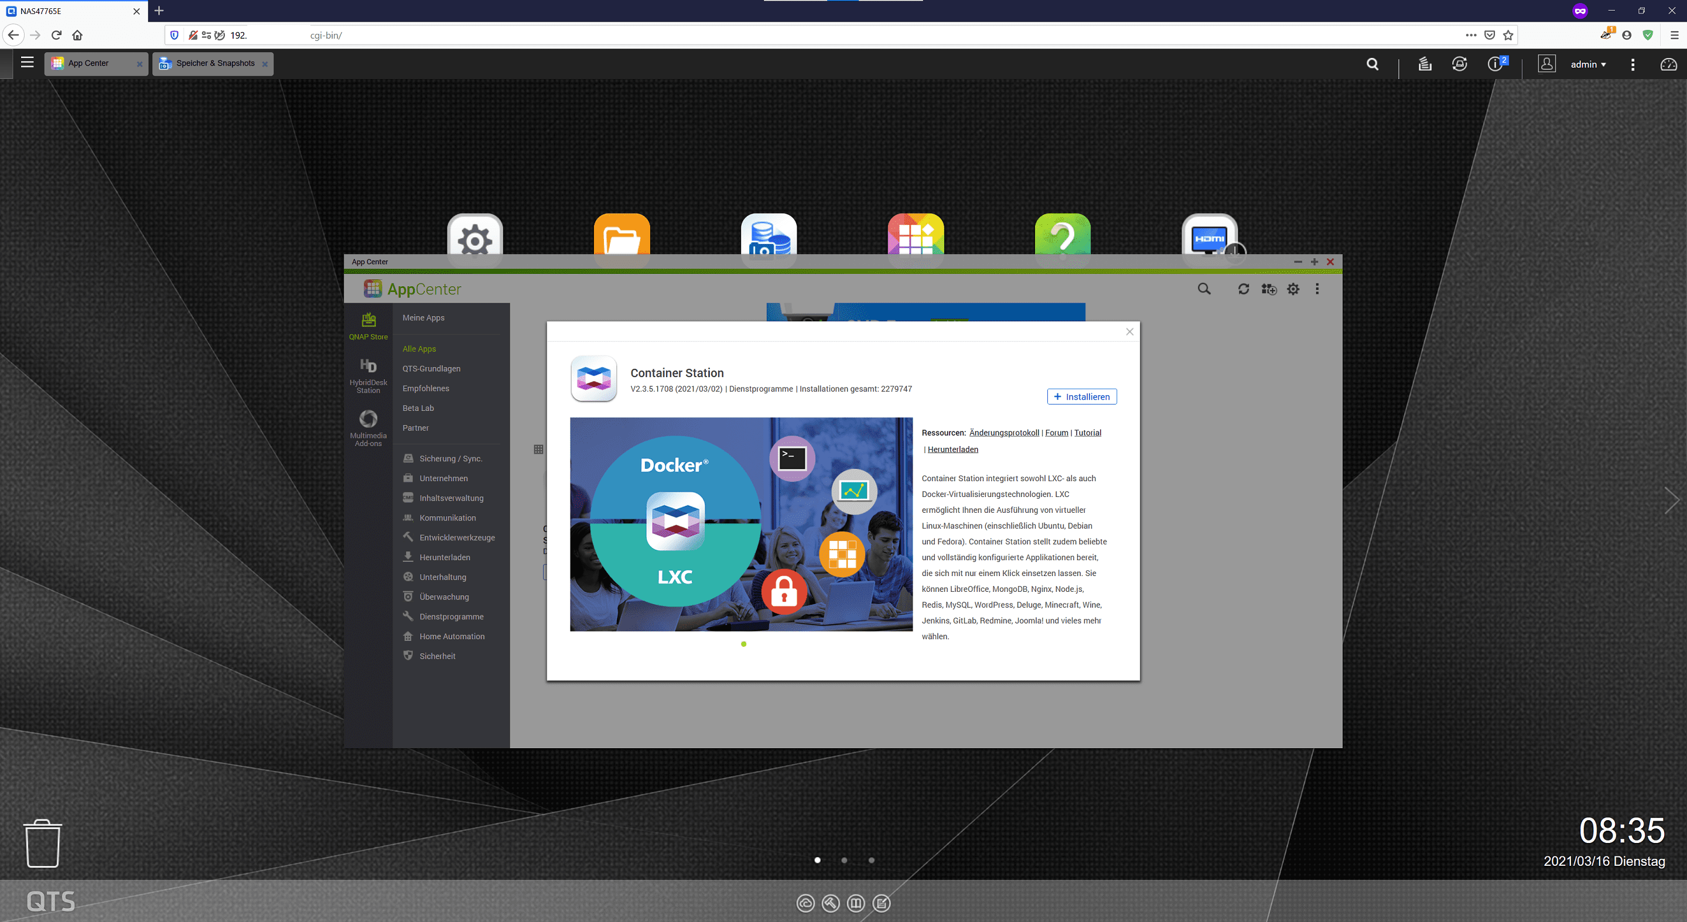Image resolution: width=1687 pixels, height=922 pixels.
Task: Go to third desktop page dot
Action: (x=871, y=860)
